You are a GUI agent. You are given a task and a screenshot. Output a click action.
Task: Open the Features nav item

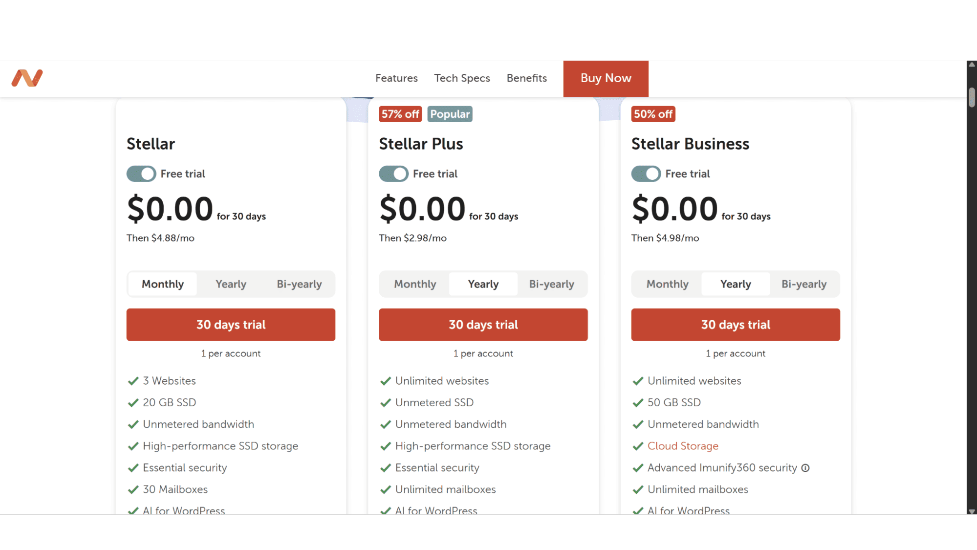click(396, 78)
